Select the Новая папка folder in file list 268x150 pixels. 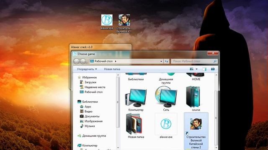134,124
